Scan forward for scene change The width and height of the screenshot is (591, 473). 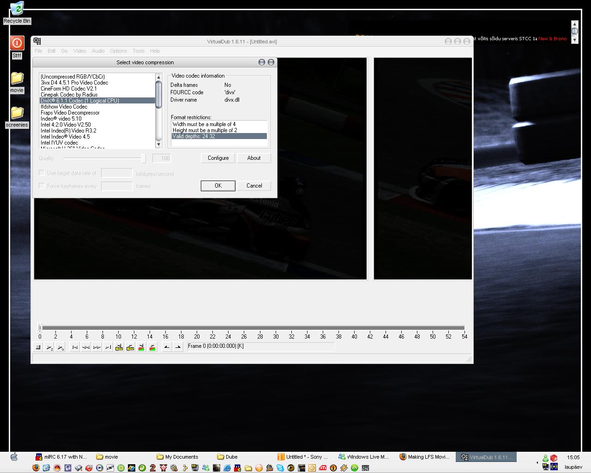[x=152, y=347]
